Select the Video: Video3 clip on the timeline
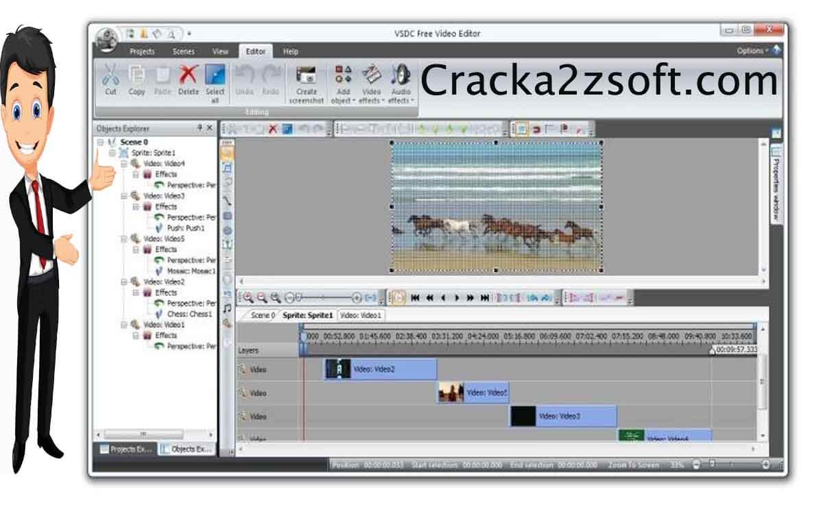Screen dimensions: 823x507 click(x=563, y=416)
